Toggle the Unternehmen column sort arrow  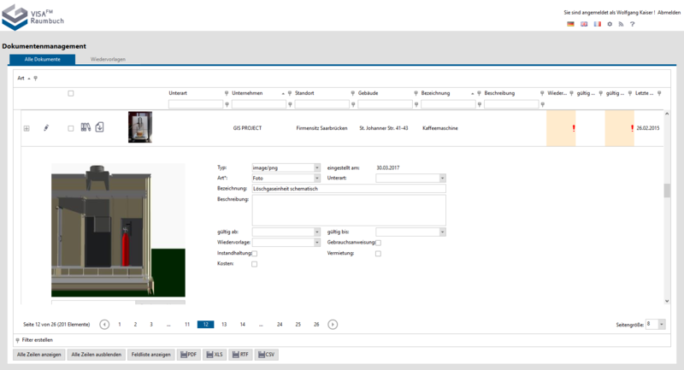pos(283,94)
